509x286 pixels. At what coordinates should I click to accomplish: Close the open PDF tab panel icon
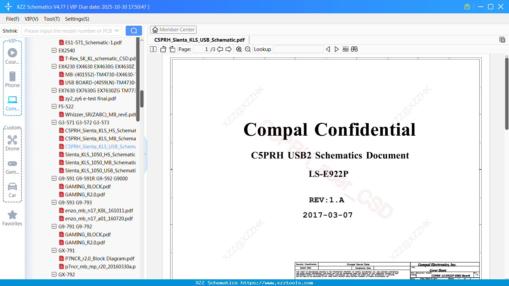point(502,40)
